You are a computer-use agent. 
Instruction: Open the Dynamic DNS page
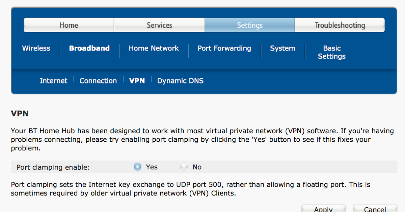(180, 81)
